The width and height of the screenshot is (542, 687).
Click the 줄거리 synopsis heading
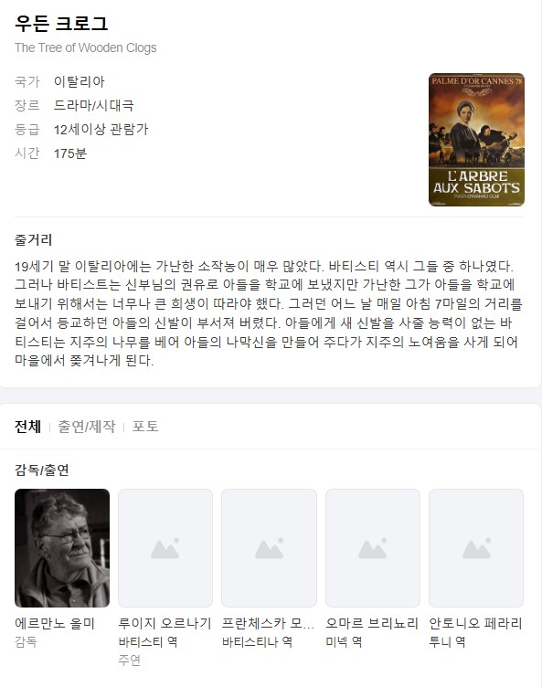pyautogui.click(x=33, y=239)
